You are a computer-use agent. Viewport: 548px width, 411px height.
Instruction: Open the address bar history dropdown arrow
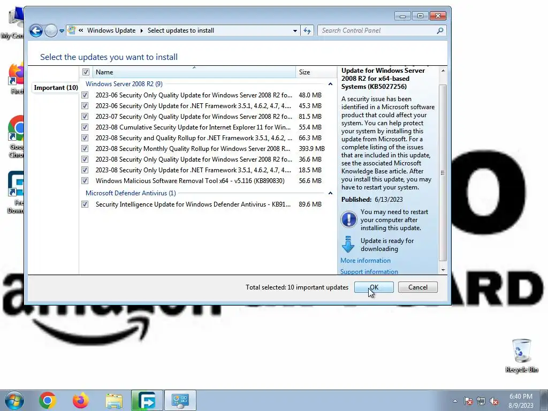[x=295, y=31]
